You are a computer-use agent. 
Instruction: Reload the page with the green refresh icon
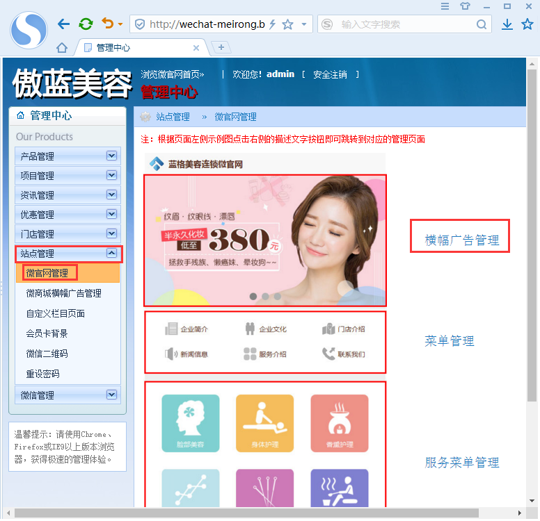[x=86, y=24]
